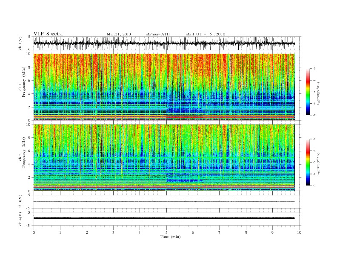Select the "start UT = 5 :20: 0" text

[206, 34]
